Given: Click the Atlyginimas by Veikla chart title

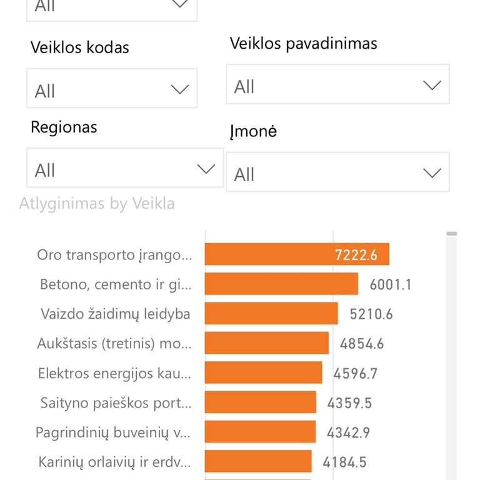Looking at the screenshot, I should point(97,204).
